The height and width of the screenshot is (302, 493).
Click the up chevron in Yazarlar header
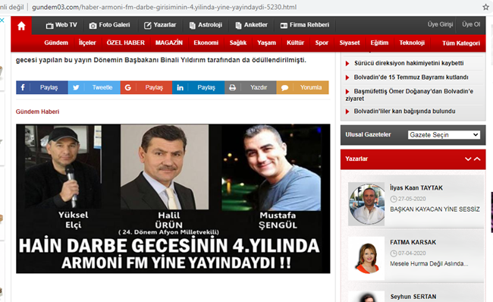477,159
